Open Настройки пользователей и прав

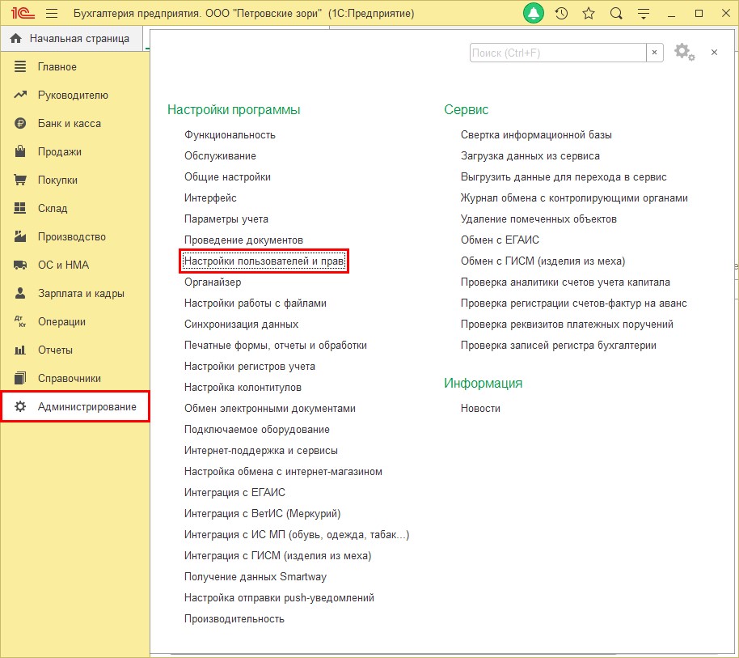tap(264, 261)
